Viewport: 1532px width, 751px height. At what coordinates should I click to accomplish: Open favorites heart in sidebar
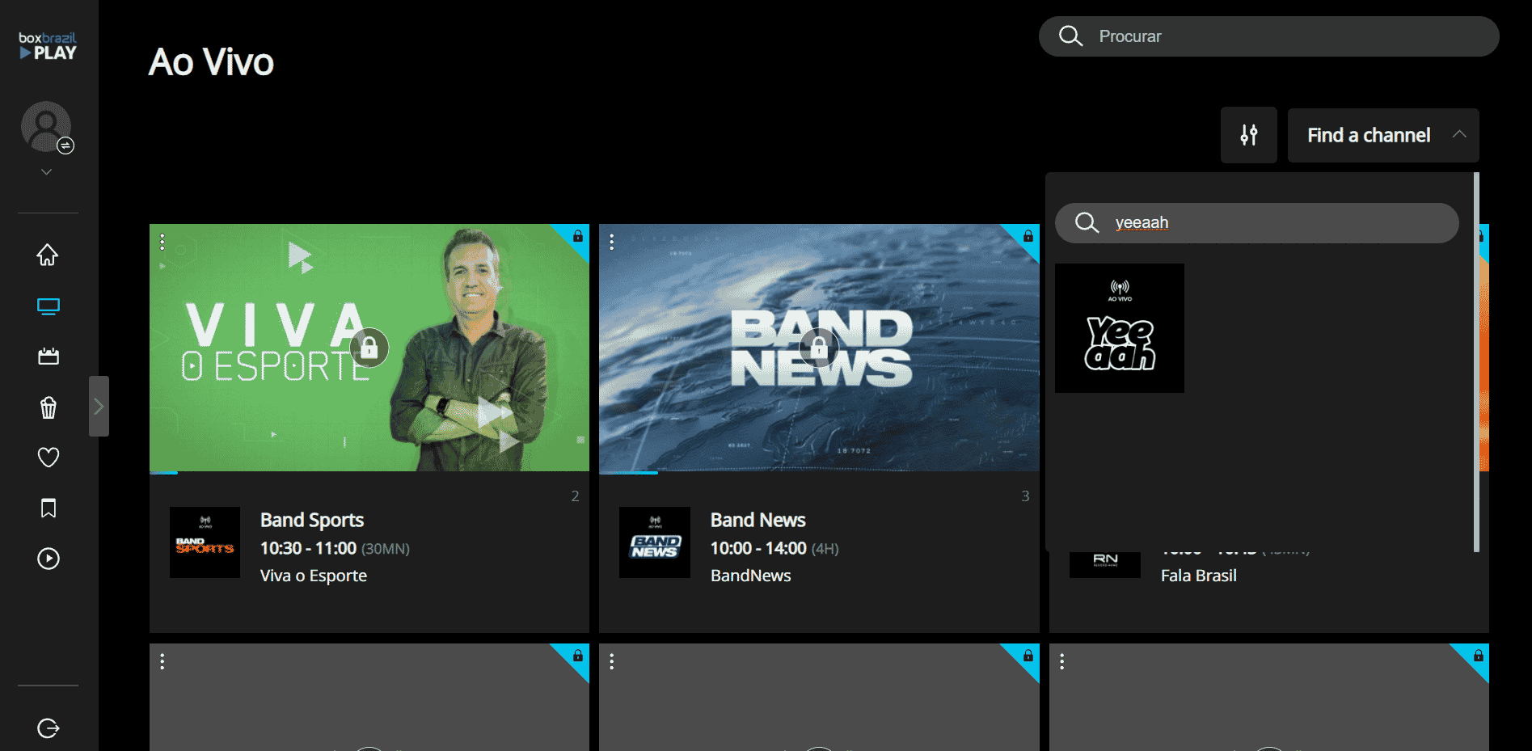click(48, 458)
